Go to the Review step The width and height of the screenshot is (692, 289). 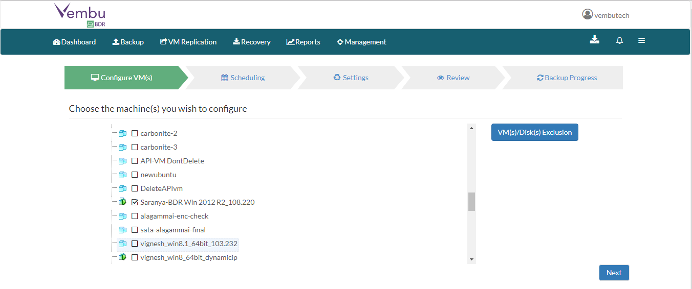tap(453, 78)
